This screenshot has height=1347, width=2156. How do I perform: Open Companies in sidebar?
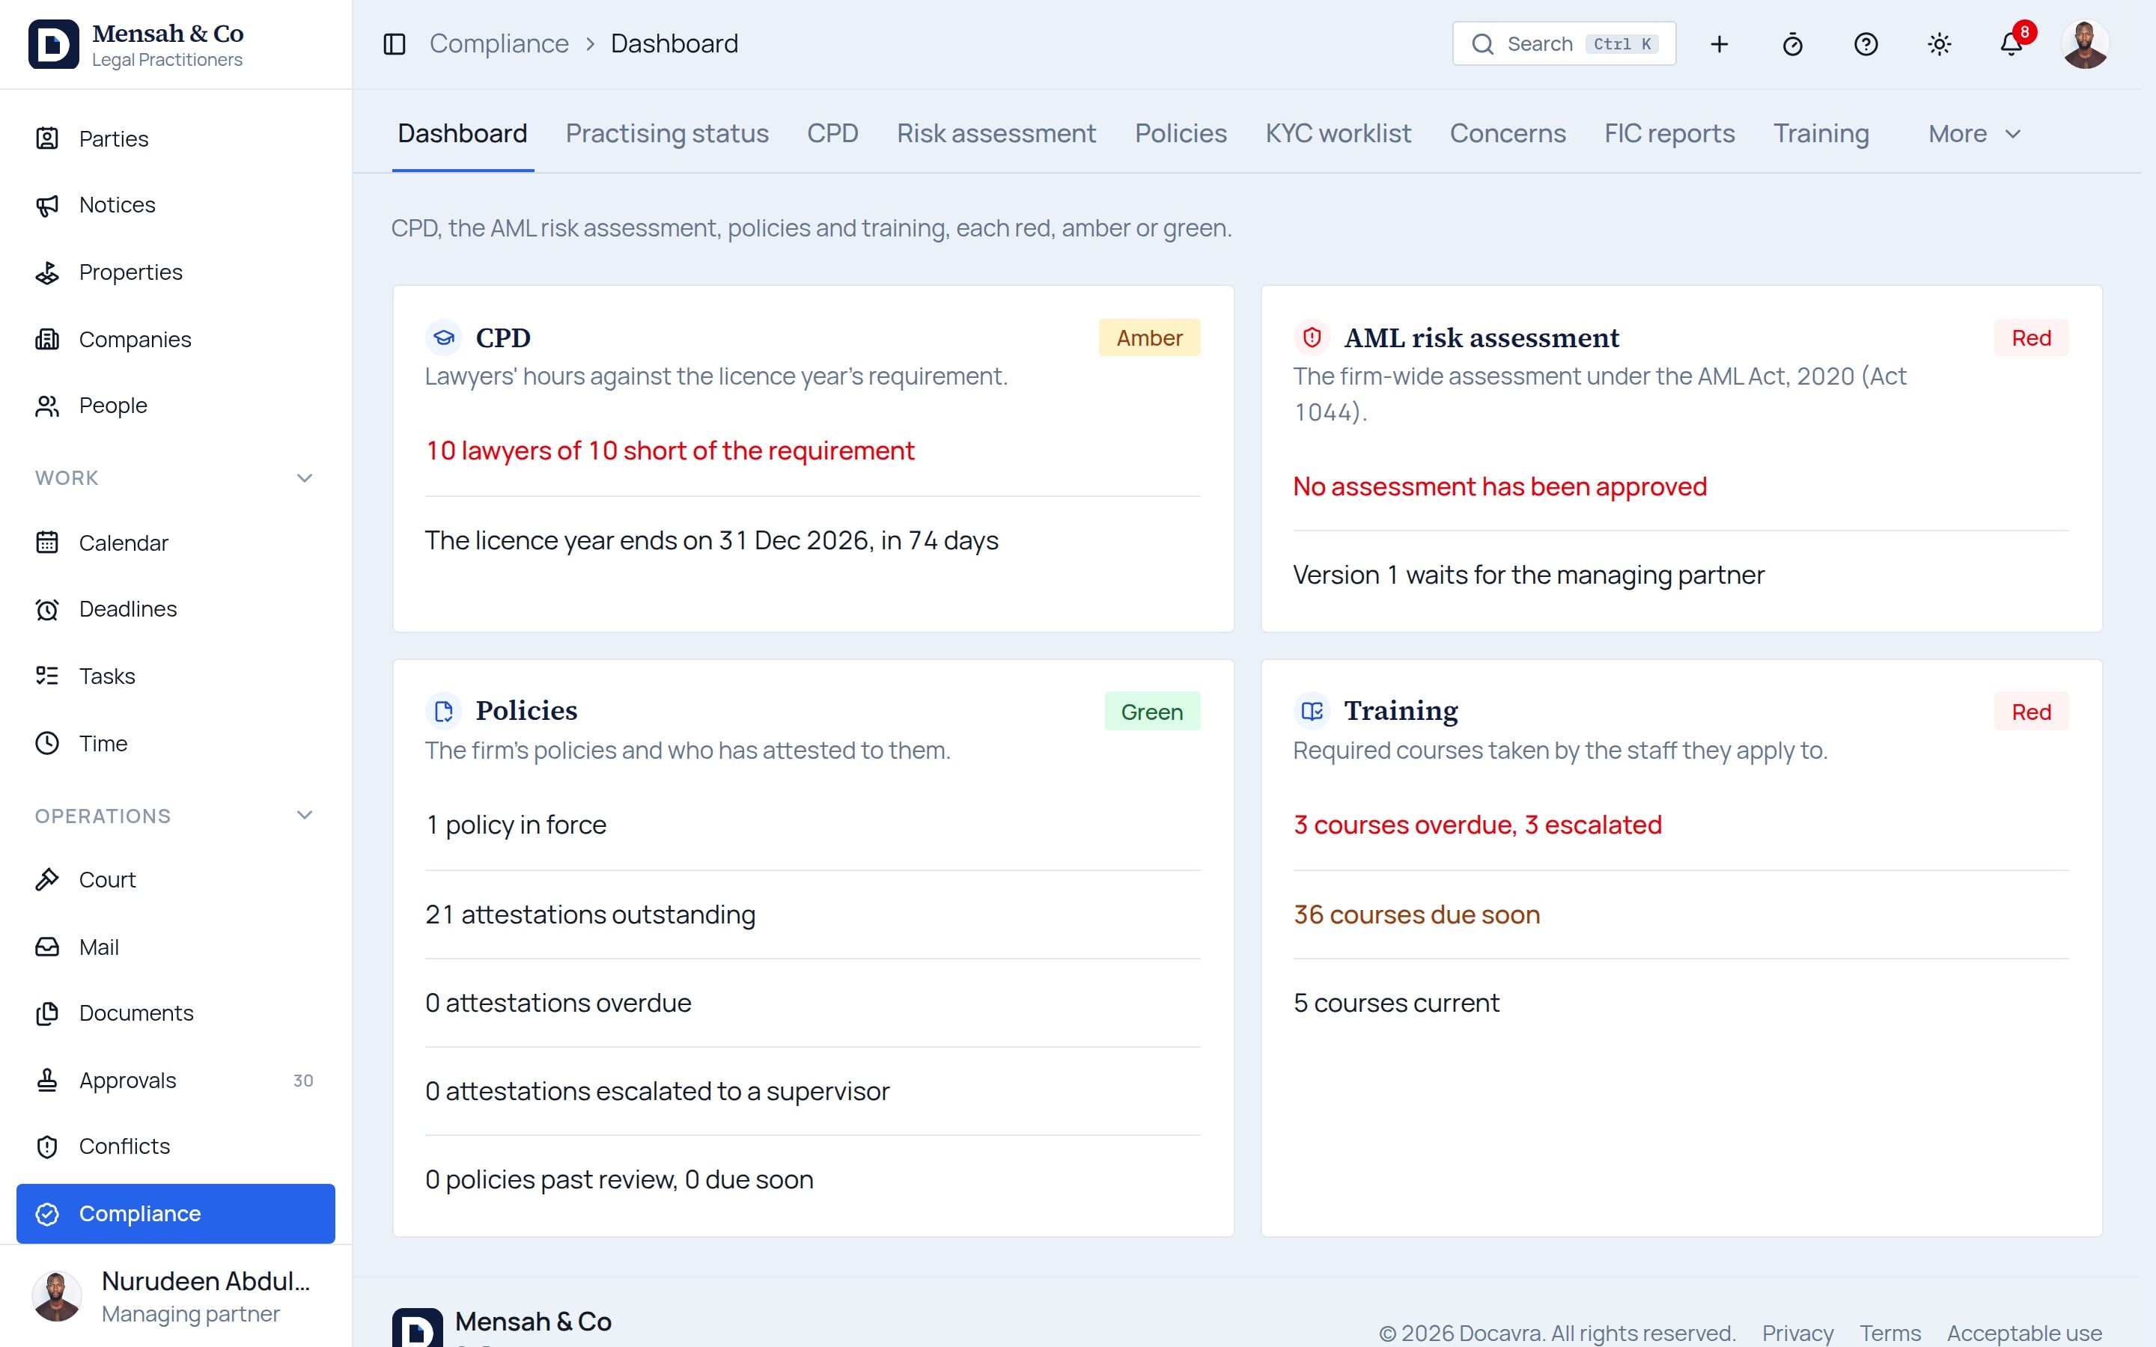(175, 340)
